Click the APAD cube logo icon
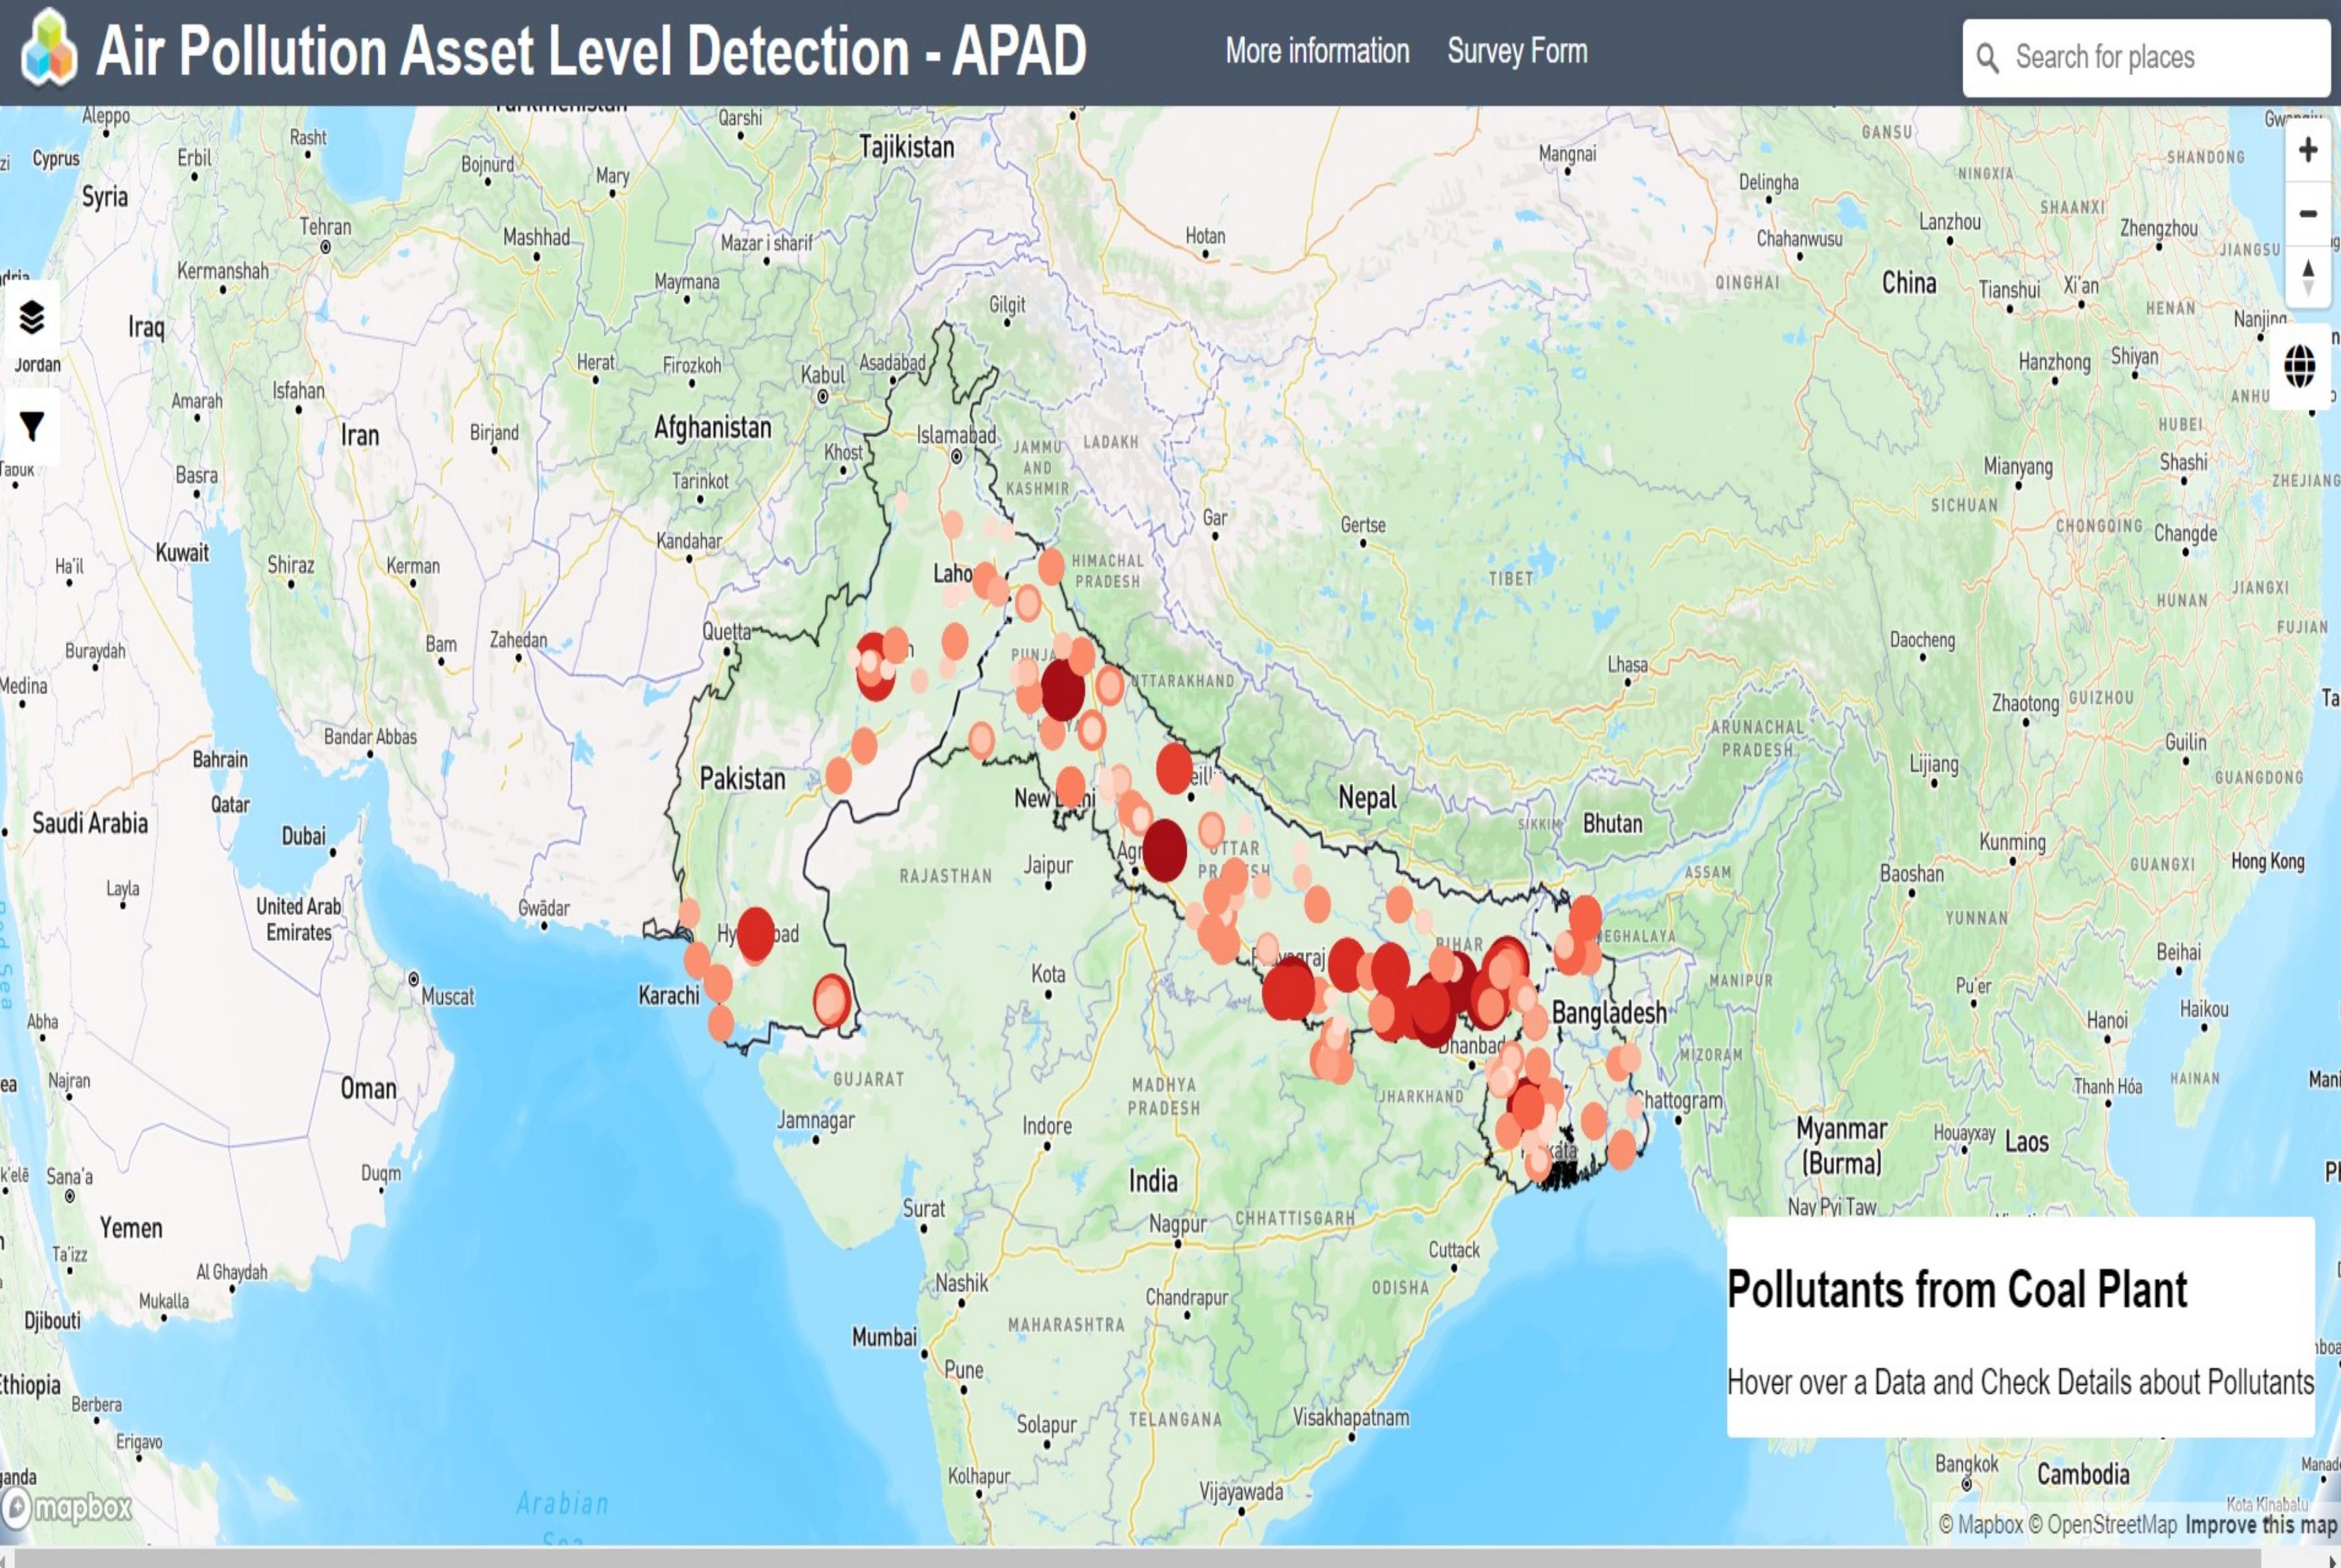Image resolution: width=2341 pixels, height=1568 pixels. tap(49, 48)
